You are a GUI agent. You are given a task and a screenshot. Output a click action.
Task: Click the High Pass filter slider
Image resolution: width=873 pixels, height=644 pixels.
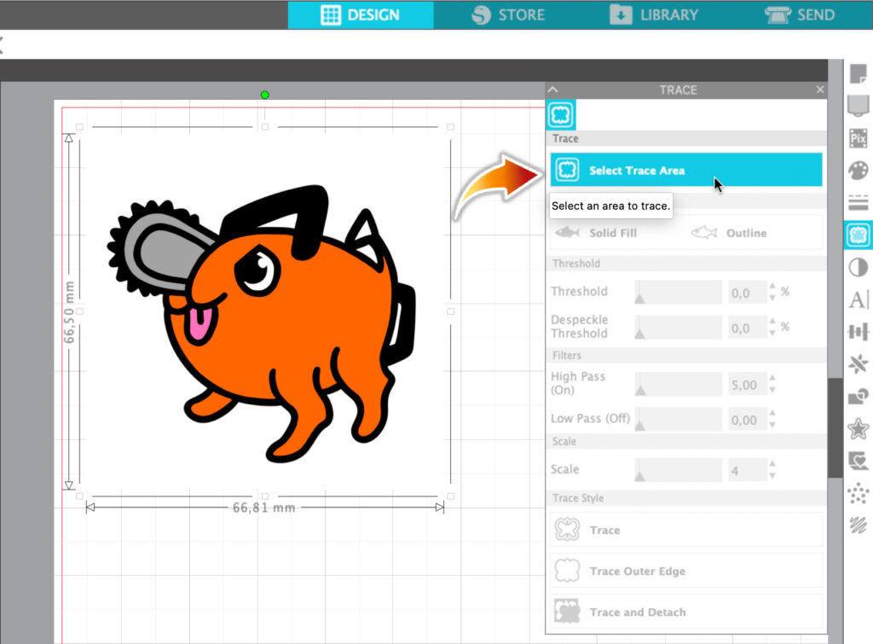pyautogui.click(x=678, y=386)
